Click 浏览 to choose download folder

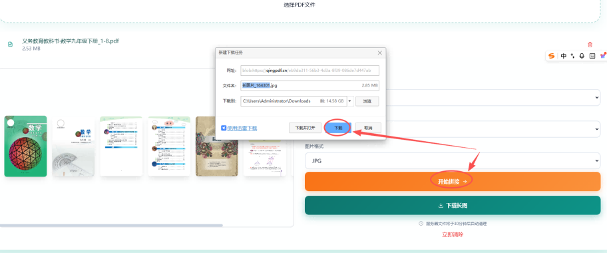[x=367, y=101]
